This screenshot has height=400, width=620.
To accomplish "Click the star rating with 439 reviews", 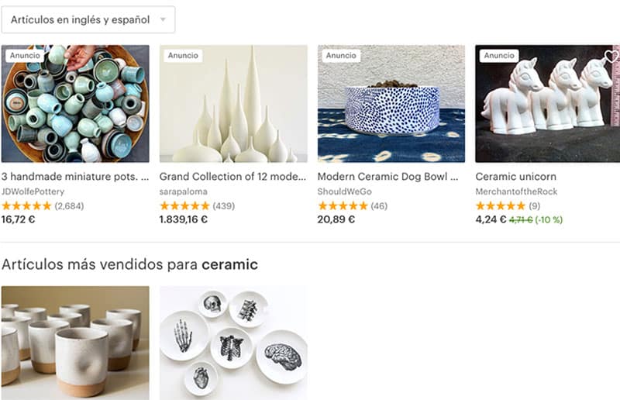I will point(198,205).
